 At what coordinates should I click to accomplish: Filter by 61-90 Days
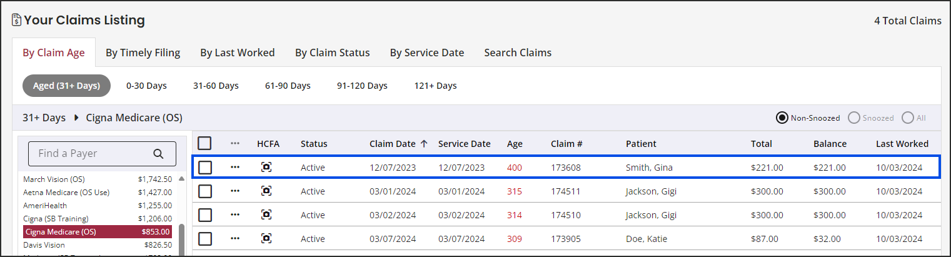[x=288, y=86]
